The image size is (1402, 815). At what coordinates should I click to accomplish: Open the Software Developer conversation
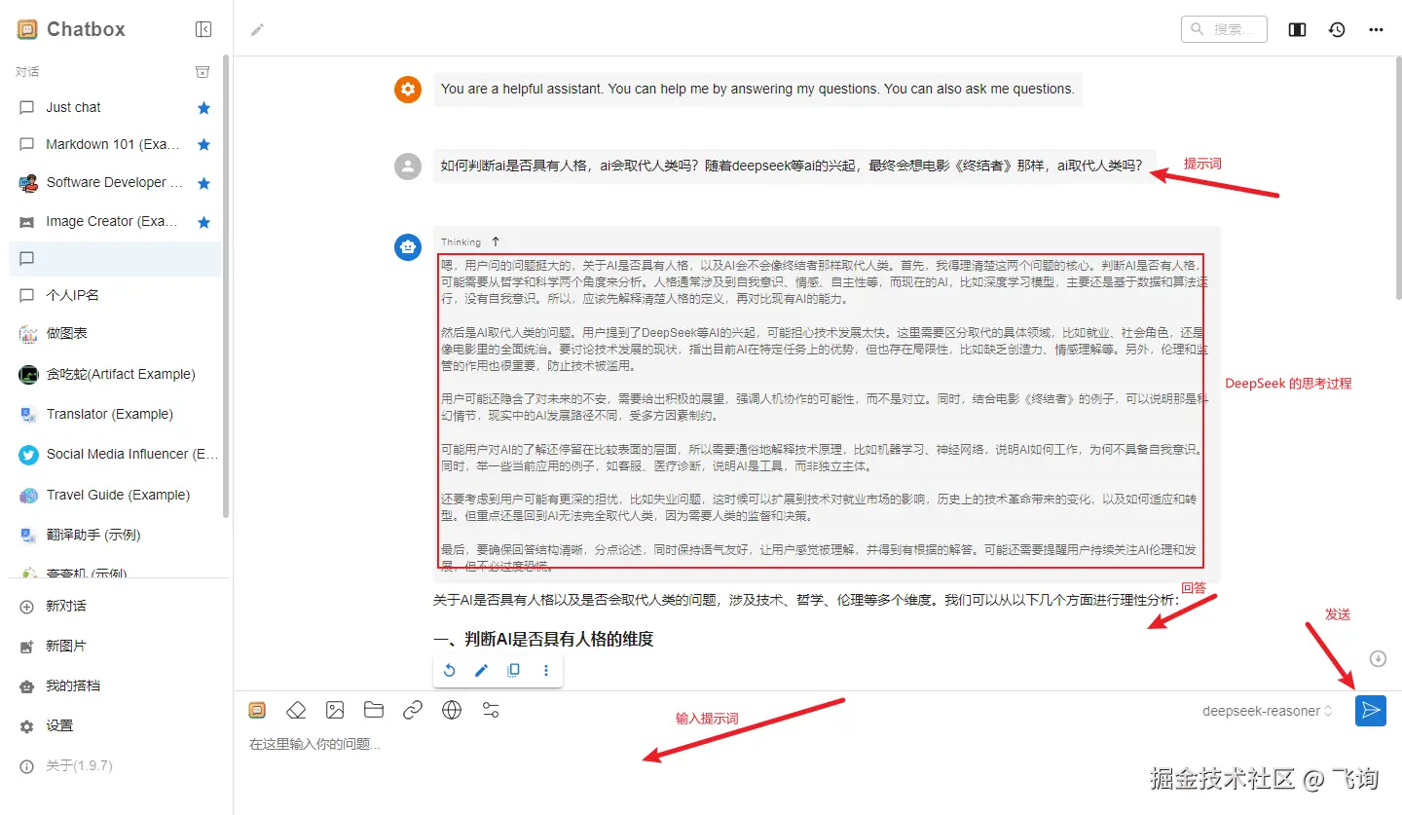click(115, 183)
